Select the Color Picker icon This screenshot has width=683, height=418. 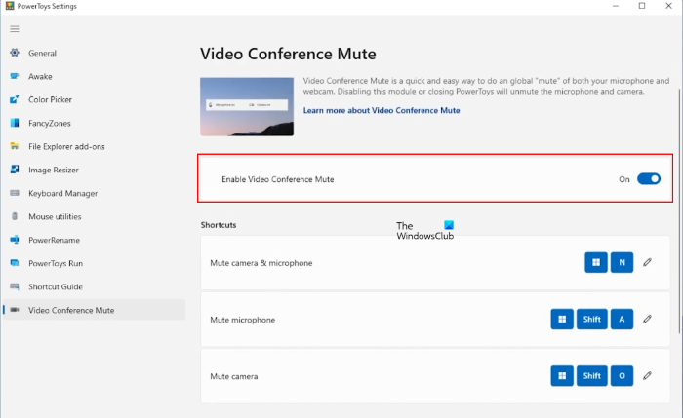coord(15,100)
